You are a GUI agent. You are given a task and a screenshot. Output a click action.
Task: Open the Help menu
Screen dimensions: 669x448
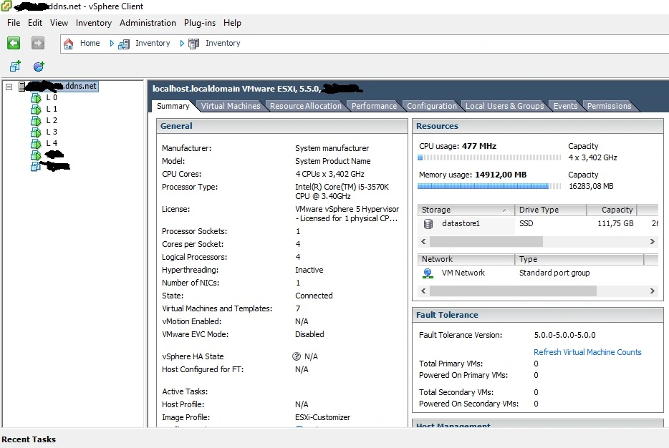pyautogui.click(x=232, y=23)
